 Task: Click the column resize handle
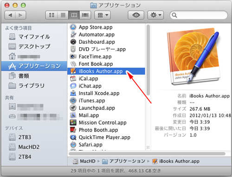tap(148, 147)
